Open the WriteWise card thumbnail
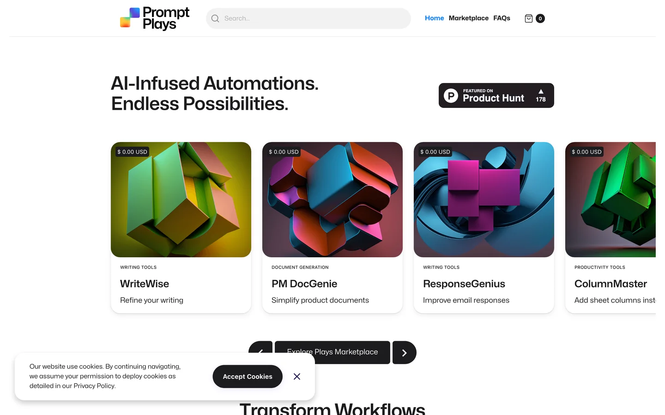 [x=181, y=200]
